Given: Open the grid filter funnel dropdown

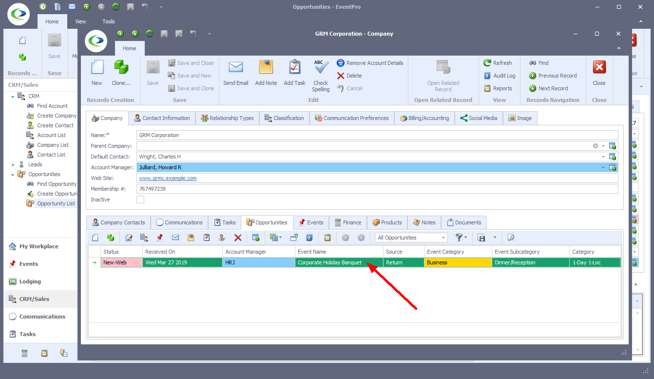Looking at the screenshot, I should (x=461, y=238).
